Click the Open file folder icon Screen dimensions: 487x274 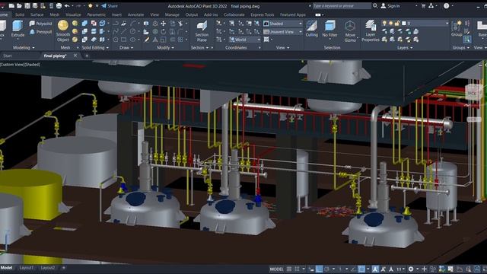pyautogui.click(x=19, y=5)
